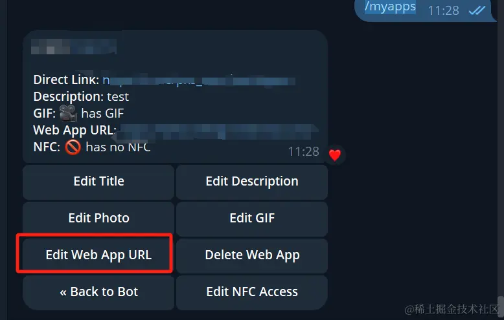Screen dimensions: 504x320
Task: Click the red heart reaction
Action: click(335, 155)
